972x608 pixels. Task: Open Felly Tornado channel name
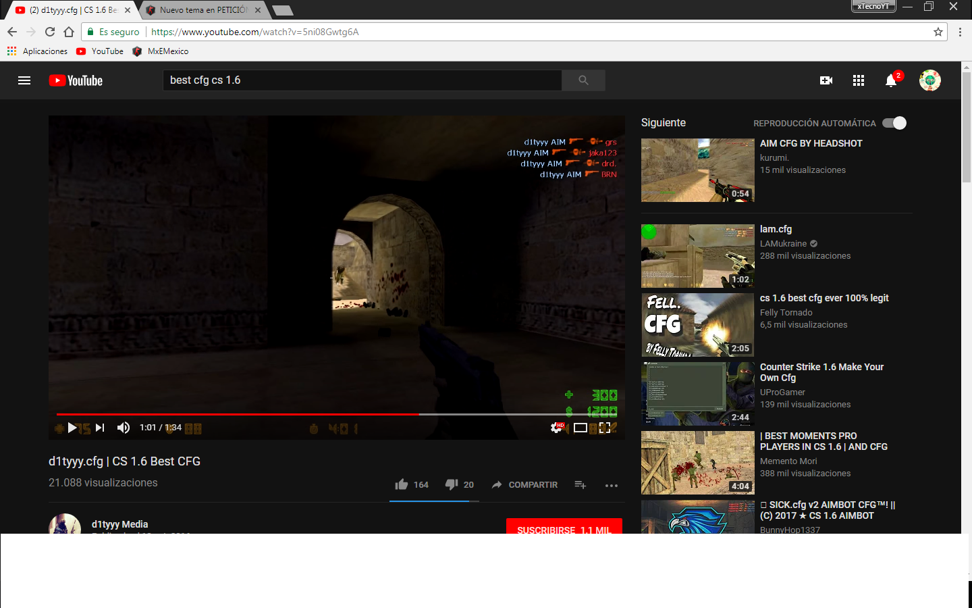[786, 313]
